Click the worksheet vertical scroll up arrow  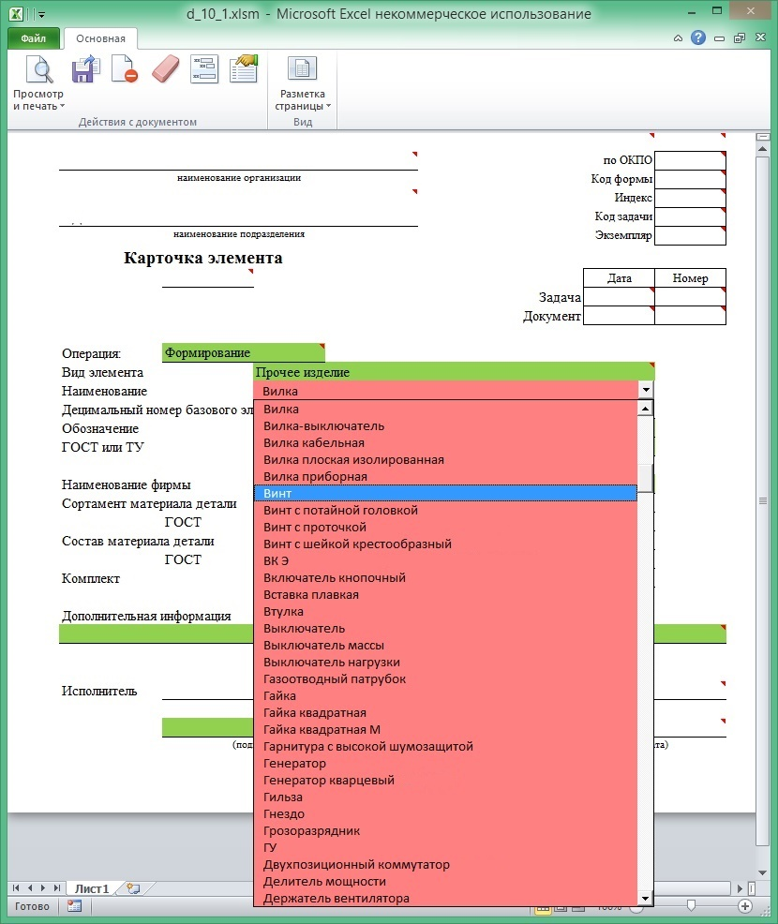(x=763, y=149)
